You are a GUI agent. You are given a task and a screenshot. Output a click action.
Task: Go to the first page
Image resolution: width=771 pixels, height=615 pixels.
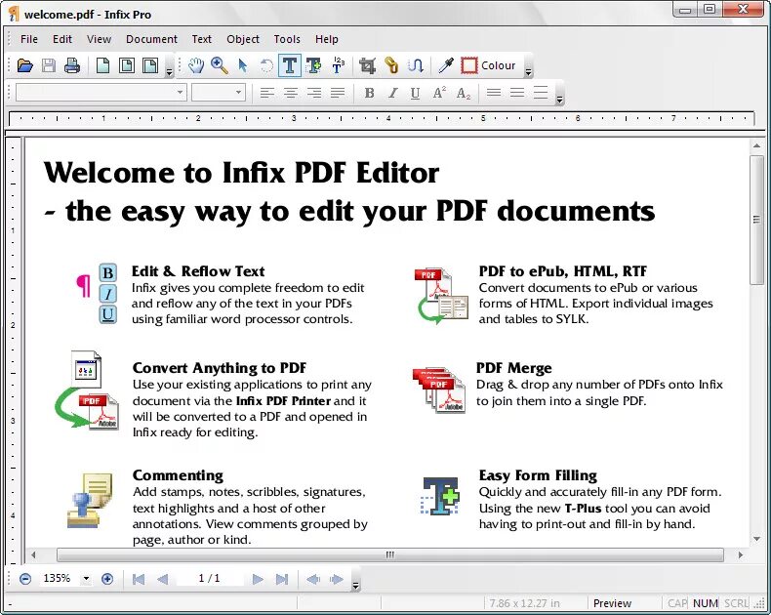(x=139, y=579)
